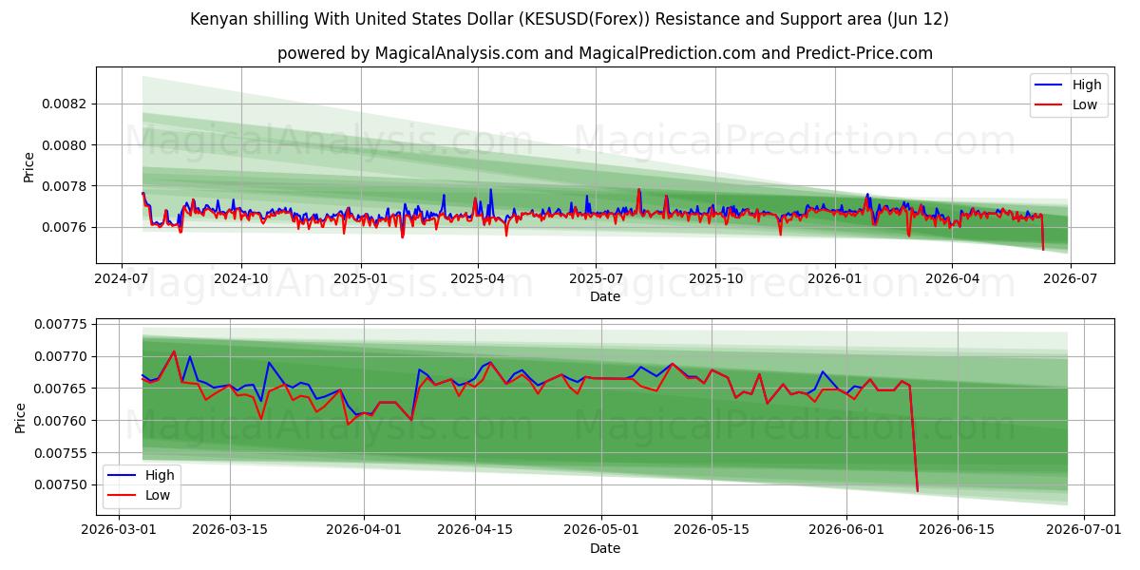Click the 0.0076 label on top chart
This screenshot has width=1140, height=570.
point(64,227)
